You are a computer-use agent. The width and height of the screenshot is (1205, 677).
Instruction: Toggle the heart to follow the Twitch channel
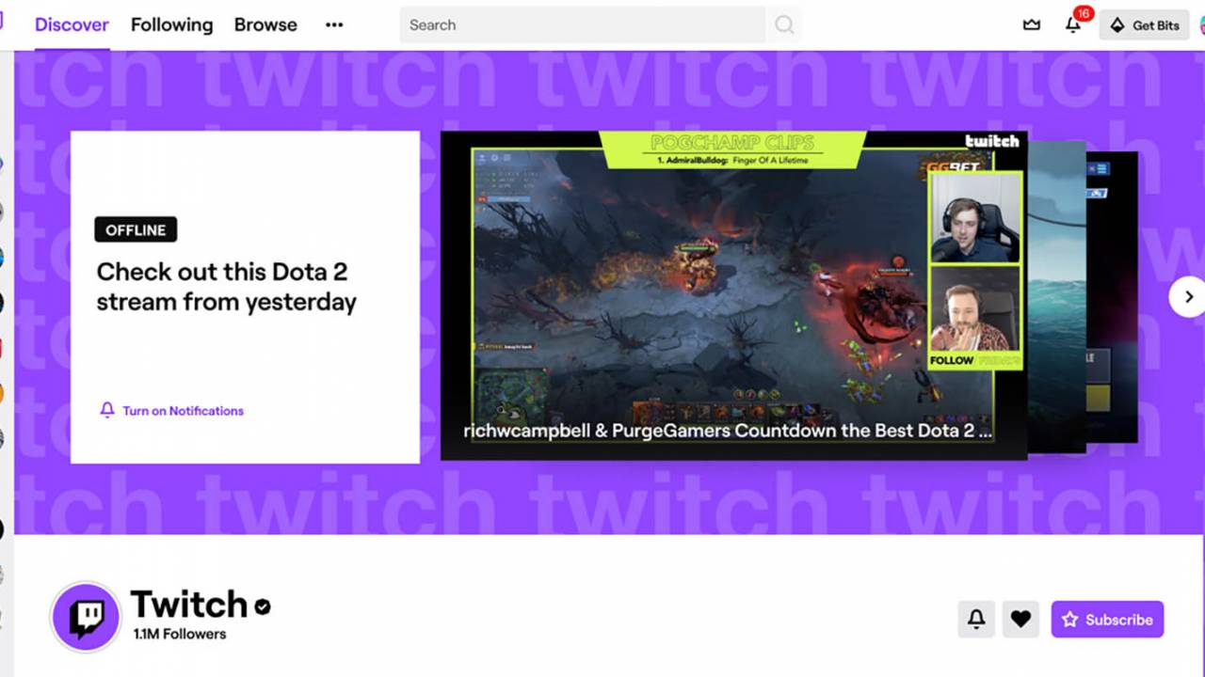coord(1020,619)
